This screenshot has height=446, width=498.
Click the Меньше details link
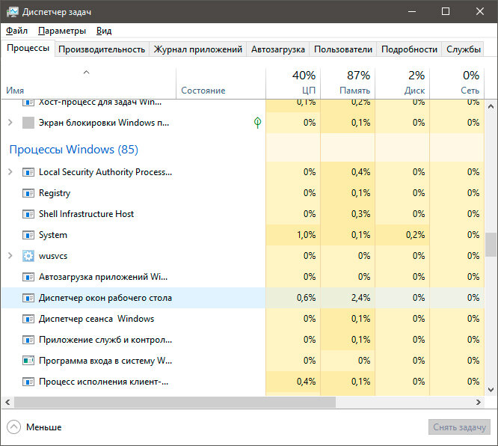44,427
